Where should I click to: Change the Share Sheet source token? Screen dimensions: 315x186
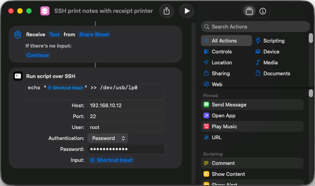(94, 34)
